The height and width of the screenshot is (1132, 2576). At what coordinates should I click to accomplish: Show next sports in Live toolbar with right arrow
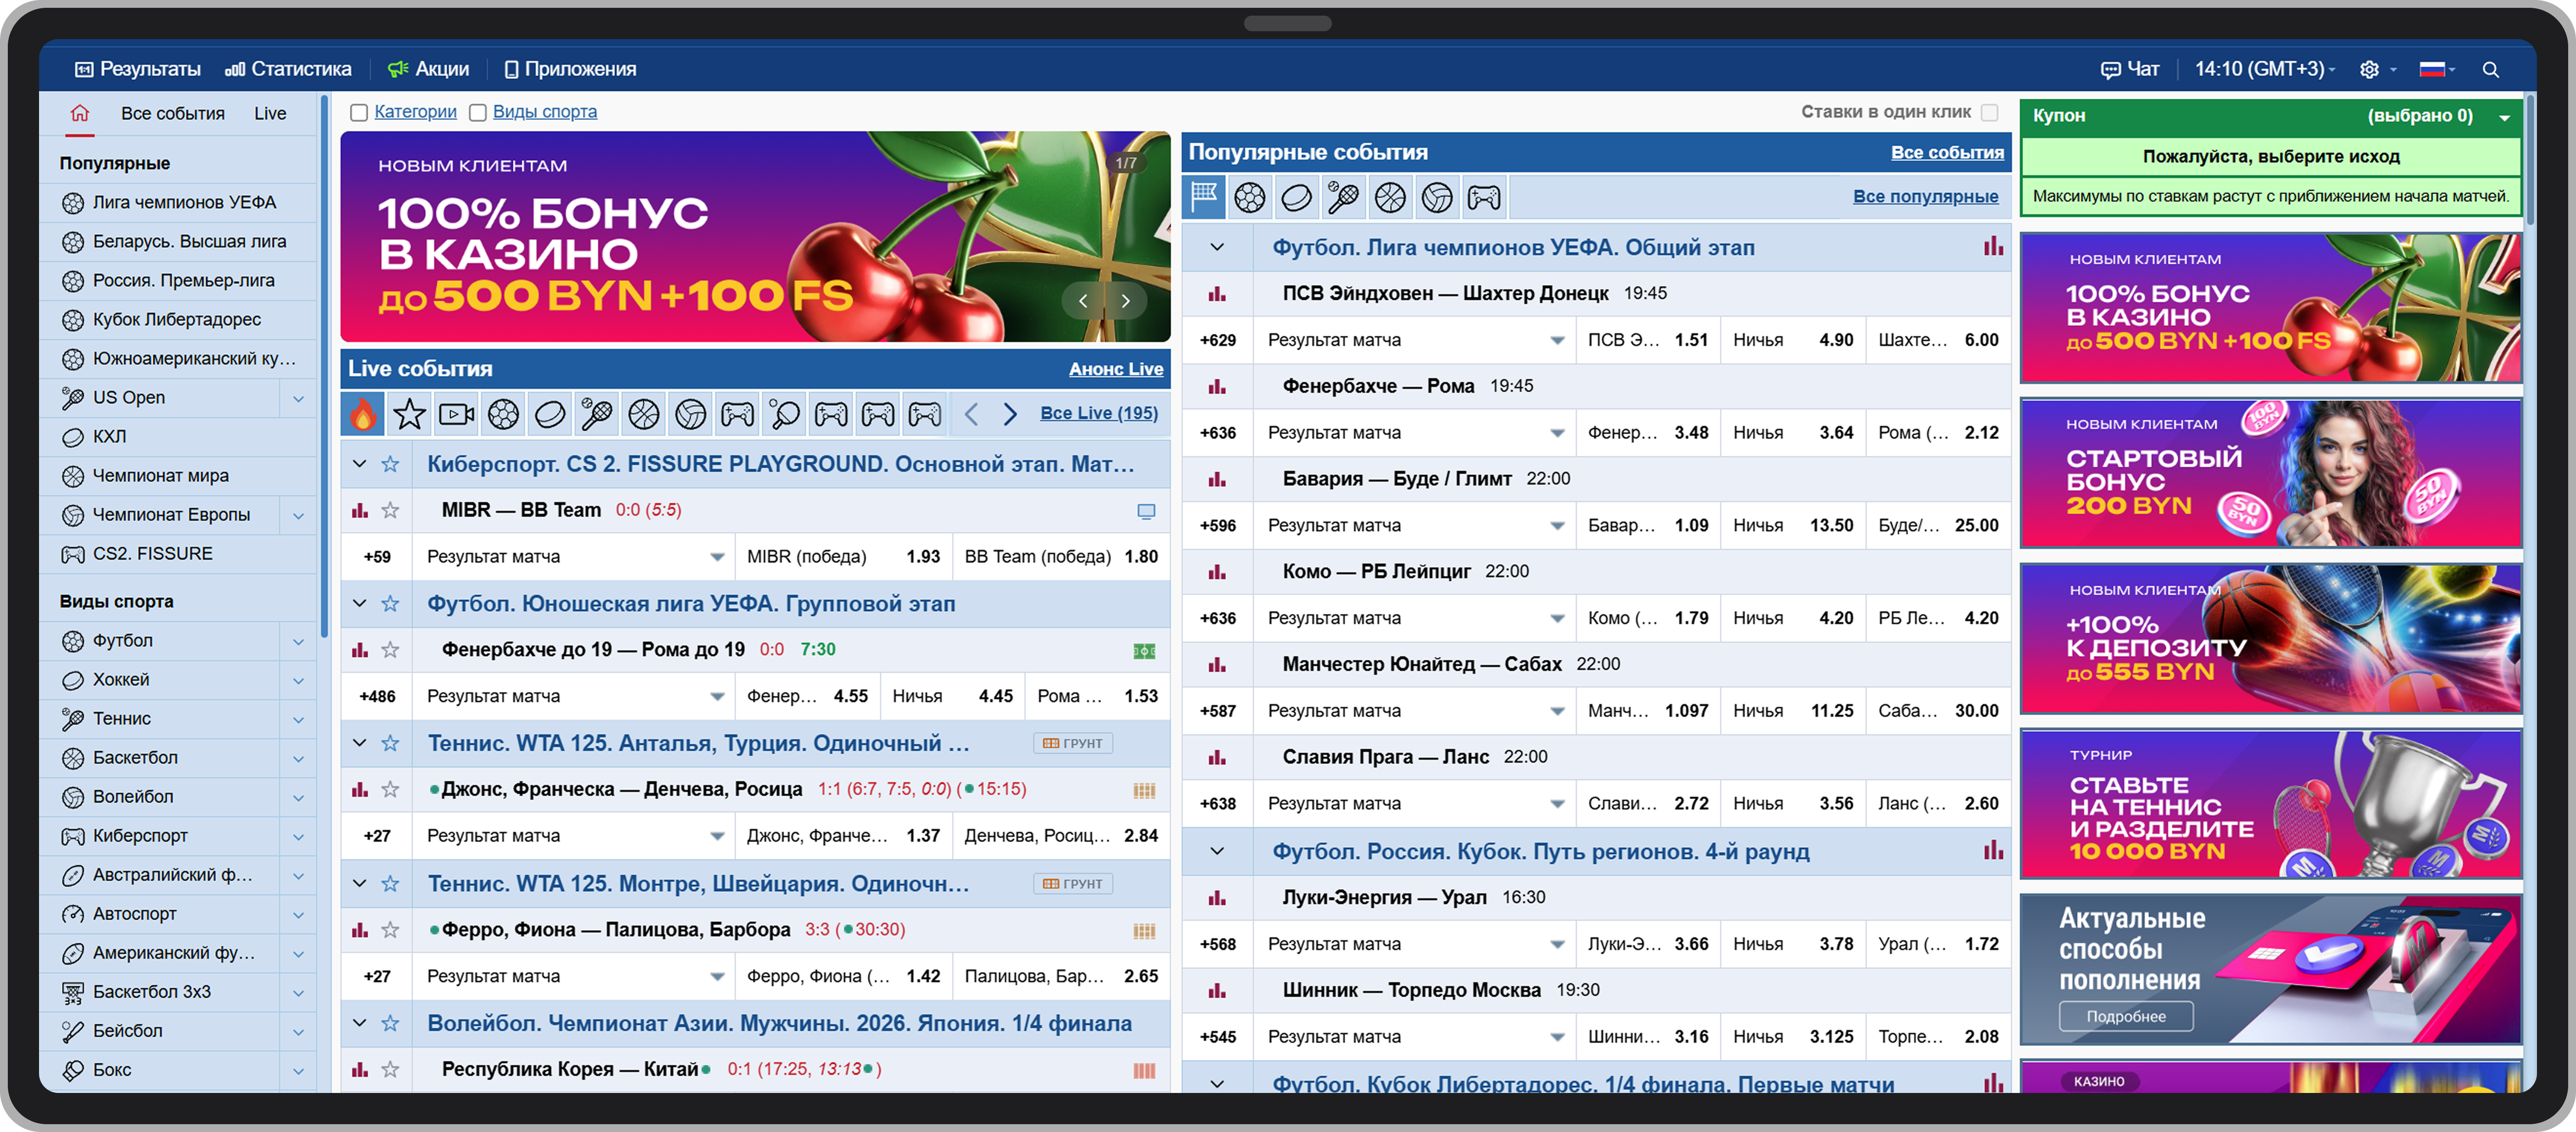(1010, 413)
